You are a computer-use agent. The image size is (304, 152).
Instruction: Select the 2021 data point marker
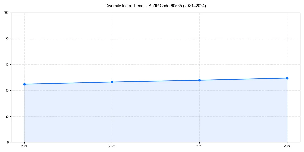pos(24,84)
